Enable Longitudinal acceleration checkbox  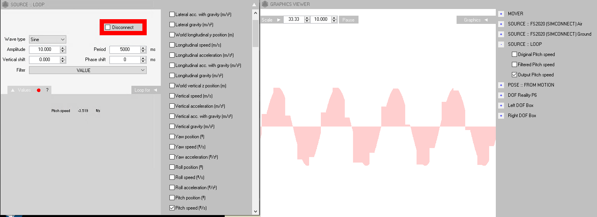pos(172,55)
